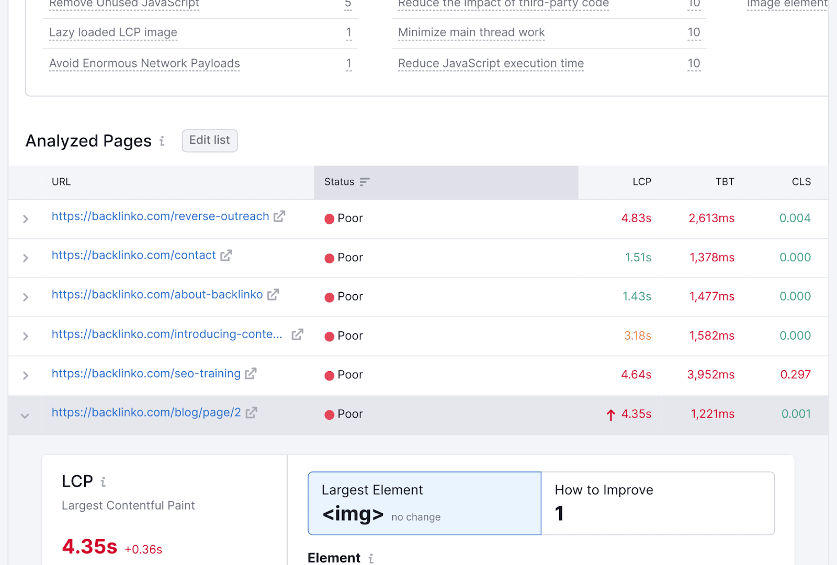Open external link icon for reverse-outreach URL
Viewport: 837px width, 565px height.
[x=279, y=216]
